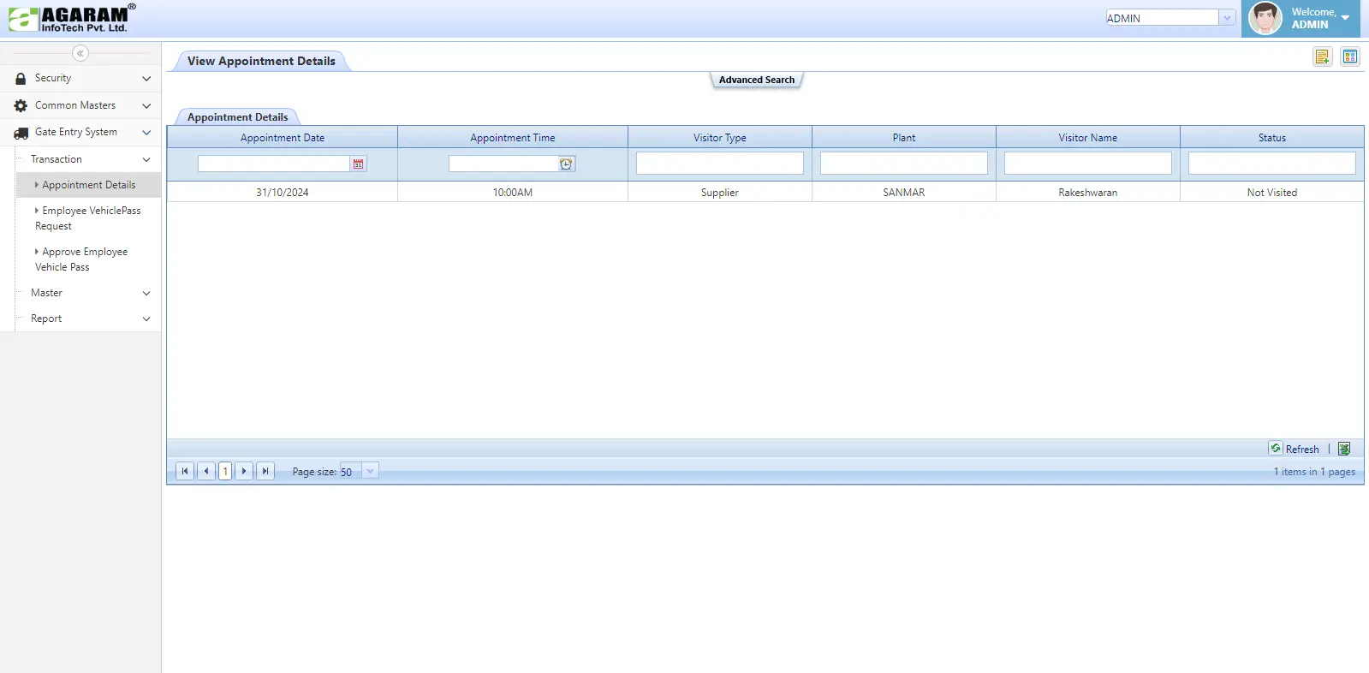Expand the Common Masters chevron
1369x673 pixels.
tap(146, 106)
